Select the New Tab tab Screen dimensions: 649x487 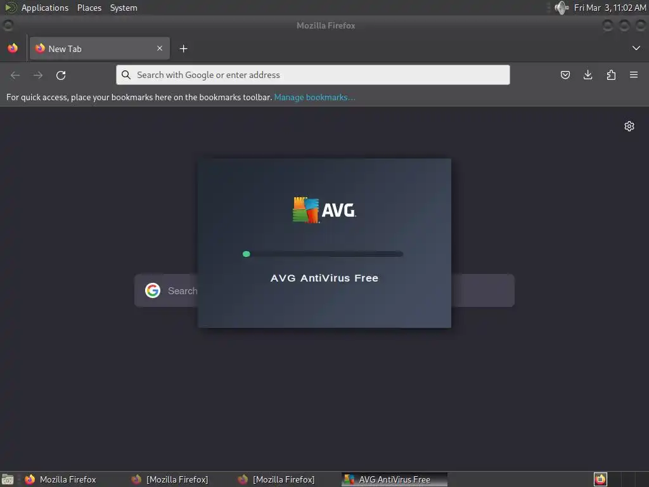tap(100, 48)
